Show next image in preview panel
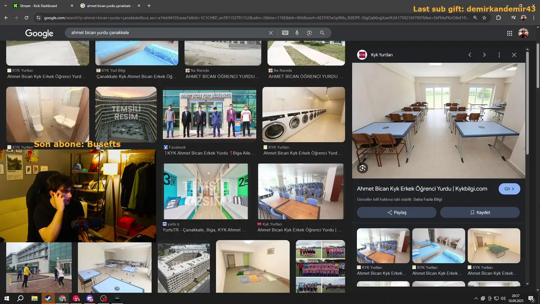Image resolution: width=540 pixels, height=304 pixels. point(484,55)
